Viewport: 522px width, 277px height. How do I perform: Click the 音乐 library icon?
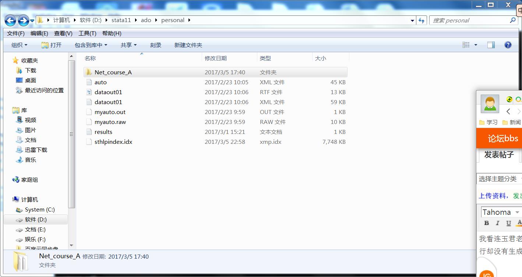click(19, 160)
